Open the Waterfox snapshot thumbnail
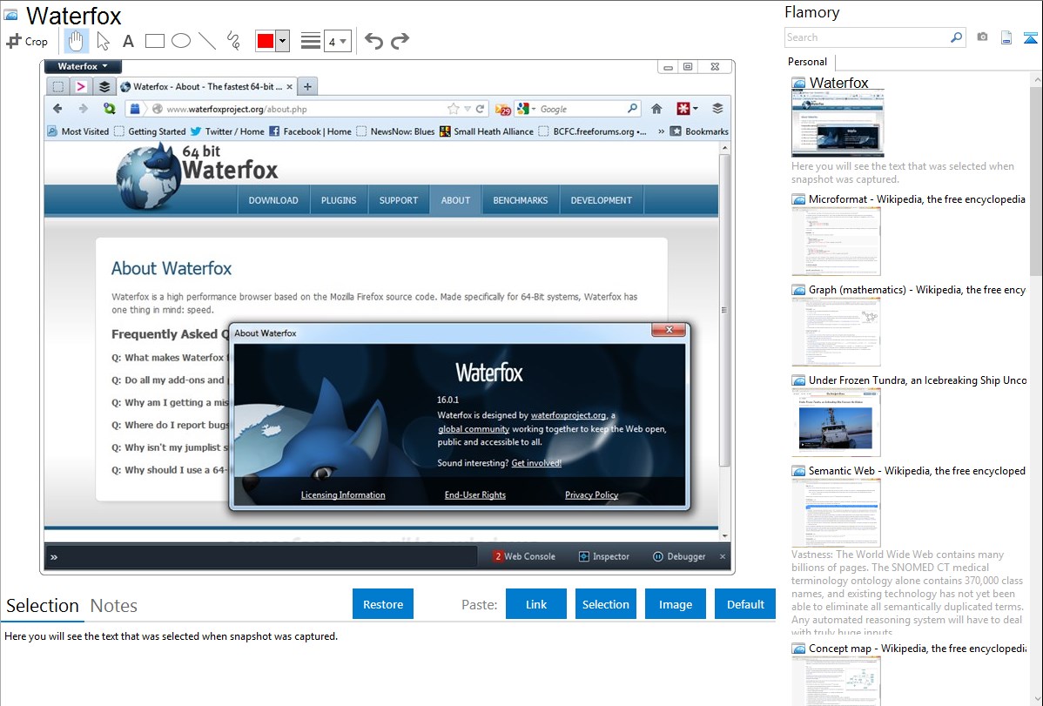 click(x=838, y=124)
